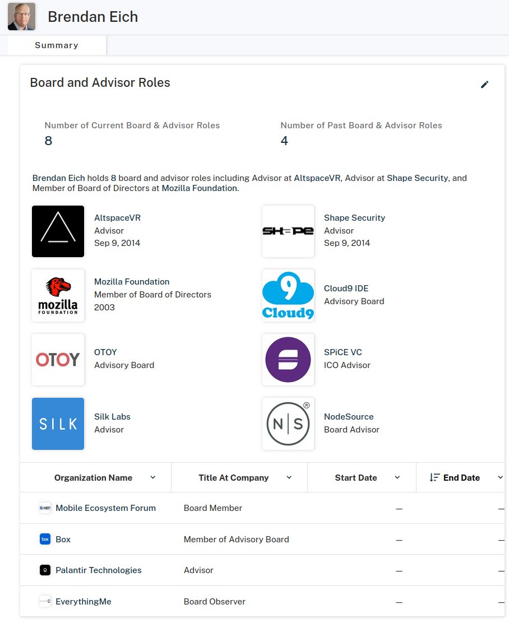The width and height of the screenshot is (509, 623).
Task: Open the Mobile Ecosystem Forum link
Action: (x=105, y=508)
